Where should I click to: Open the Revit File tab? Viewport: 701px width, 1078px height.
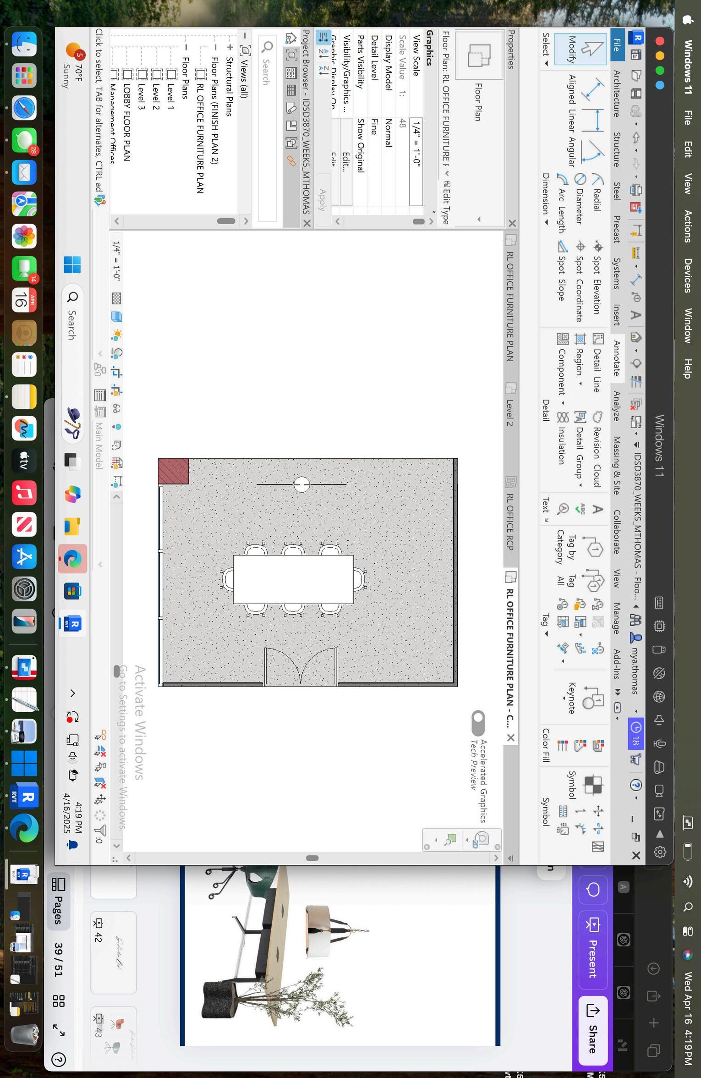coord(617,44)
